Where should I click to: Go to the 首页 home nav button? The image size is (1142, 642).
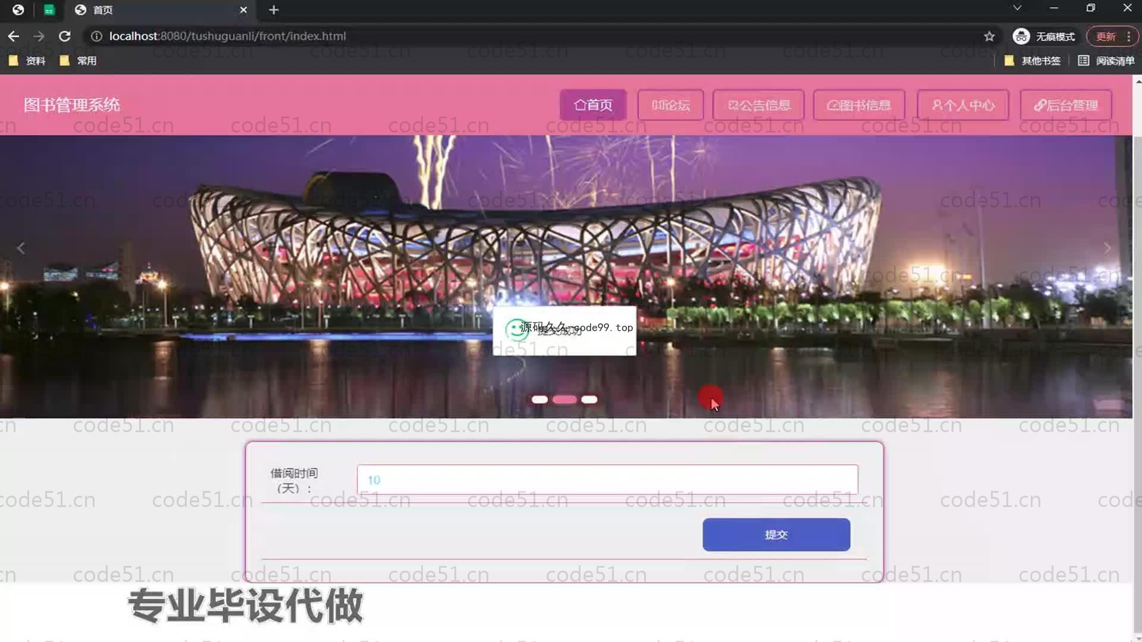593,105
